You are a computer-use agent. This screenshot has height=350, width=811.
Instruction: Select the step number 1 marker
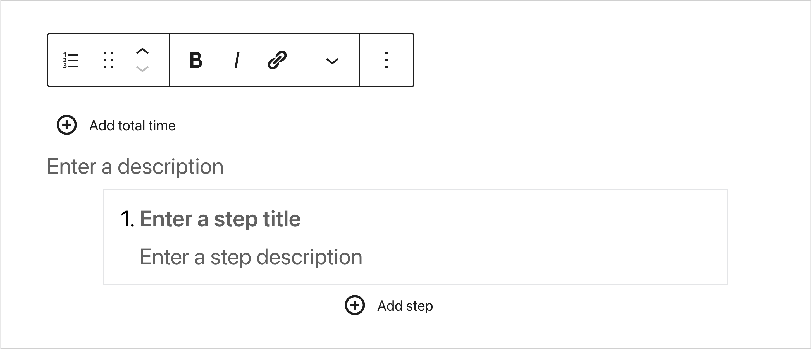coord(127,219)
